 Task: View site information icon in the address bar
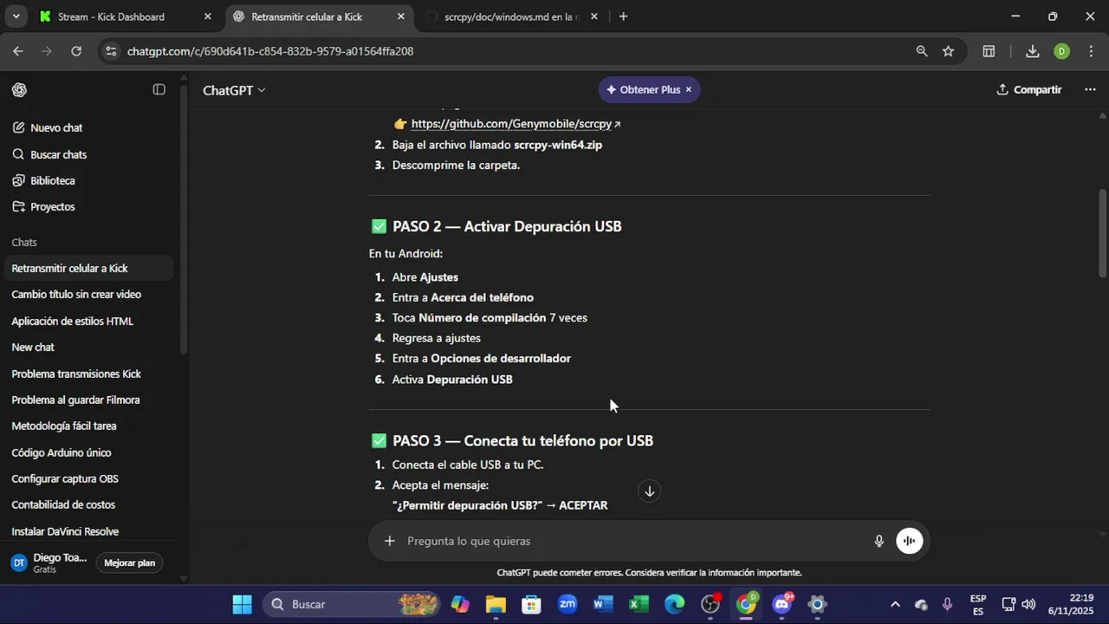click(x=110, y=51)
